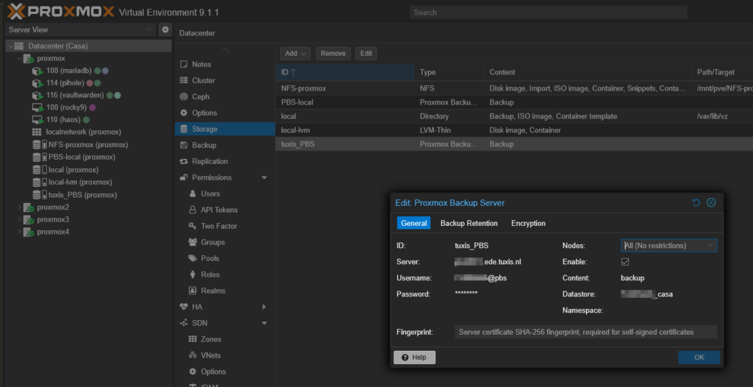Image resolution: width=753 pixels, height=387 pixels.
Task: Select the NFS-proxmox storage row
Action: (x=514, y=88)
